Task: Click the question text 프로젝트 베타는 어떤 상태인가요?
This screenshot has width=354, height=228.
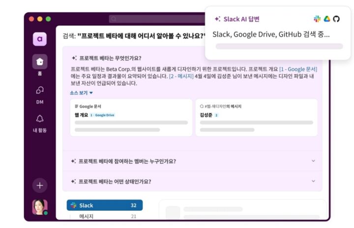Action: (x=115, y=181)
